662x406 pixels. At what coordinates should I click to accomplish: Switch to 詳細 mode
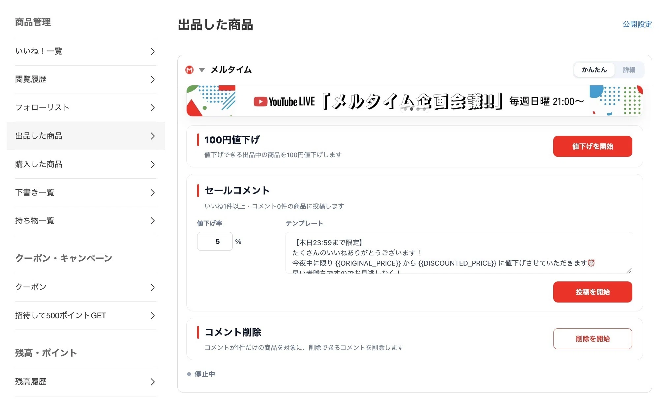[629, 70]
